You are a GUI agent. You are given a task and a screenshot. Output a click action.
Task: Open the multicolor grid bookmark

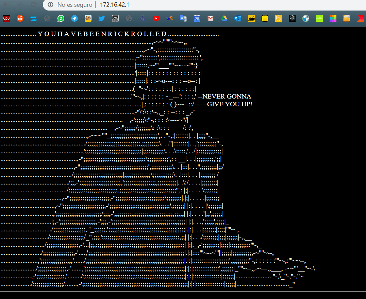[x=333, y=18]
